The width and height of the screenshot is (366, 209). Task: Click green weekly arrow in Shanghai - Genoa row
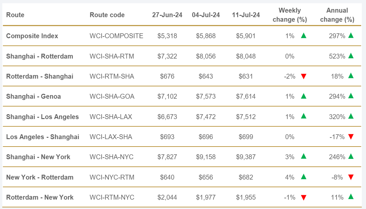pos(303,96)
